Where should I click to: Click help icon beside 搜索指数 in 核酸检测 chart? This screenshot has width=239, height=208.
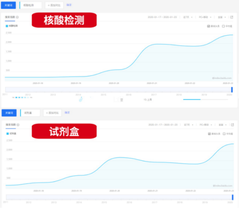click(17, 17)
